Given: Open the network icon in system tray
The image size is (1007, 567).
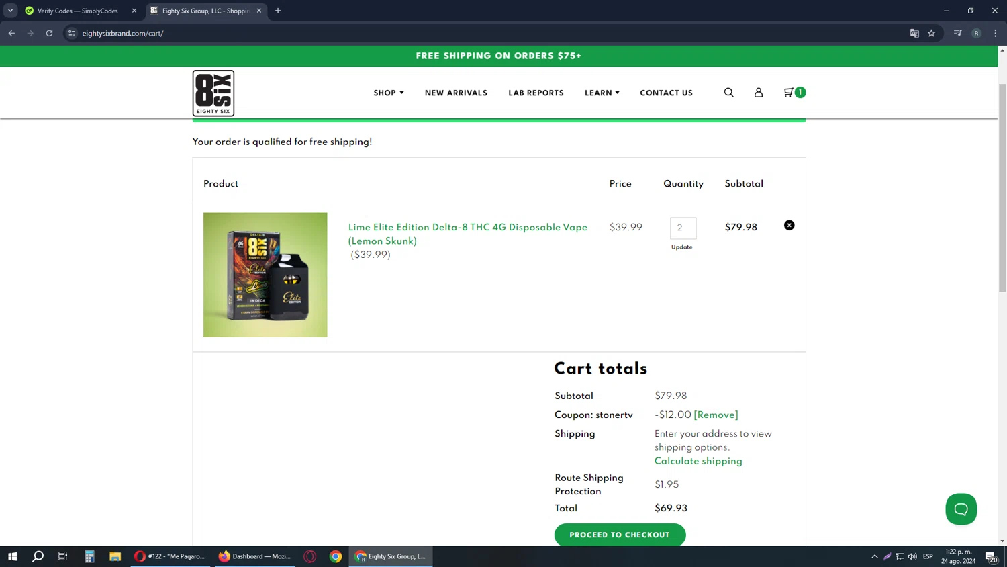Looking at the screenshot, I should (900, 556).
